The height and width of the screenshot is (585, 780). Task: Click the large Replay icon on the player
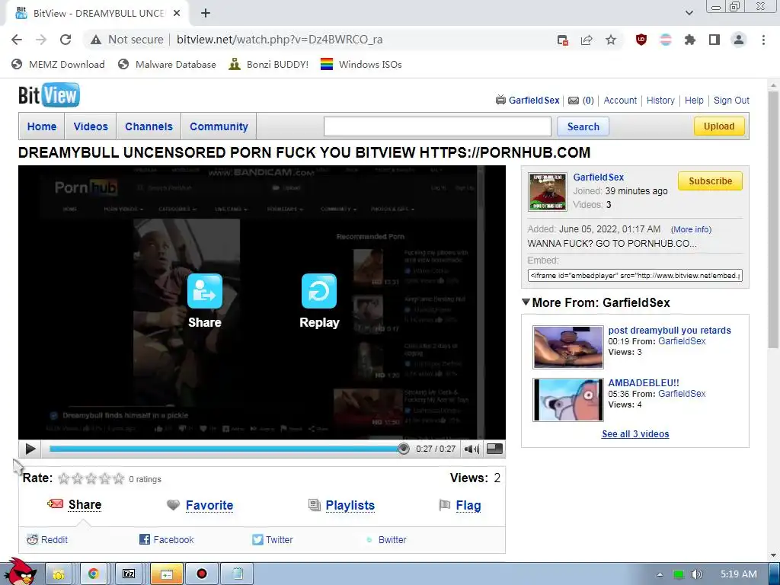(x=319, y=291)
